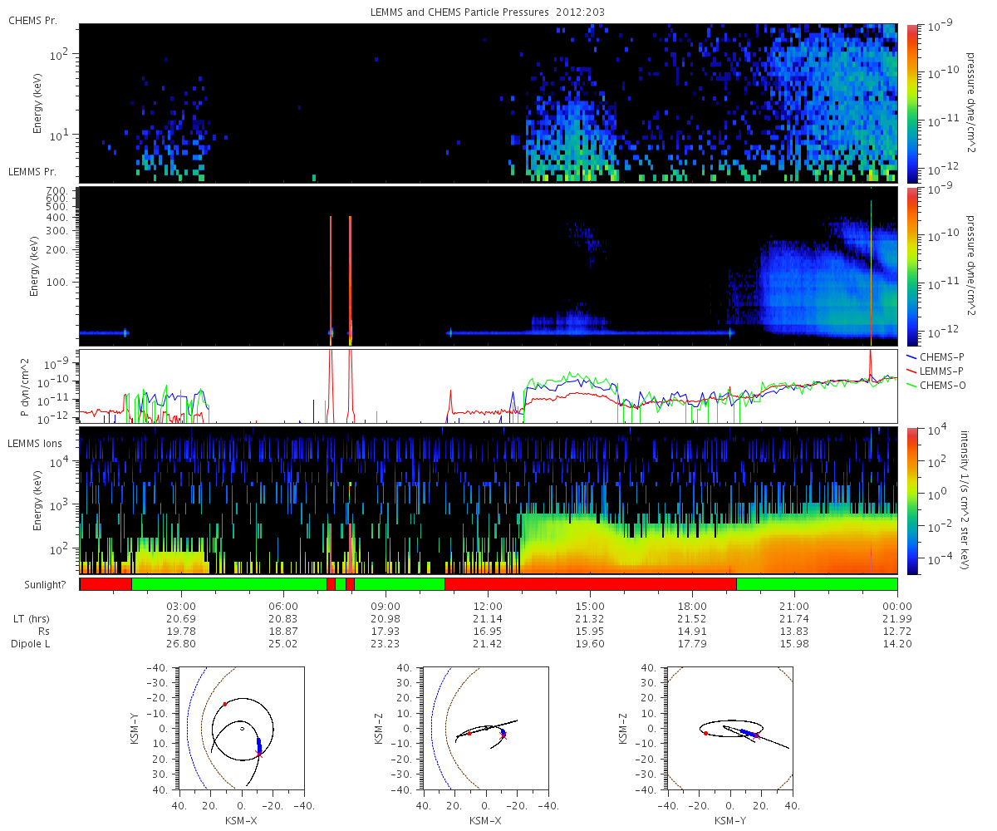
Task: Click the 00:00 time axis label
Action: tap(897, 607)
